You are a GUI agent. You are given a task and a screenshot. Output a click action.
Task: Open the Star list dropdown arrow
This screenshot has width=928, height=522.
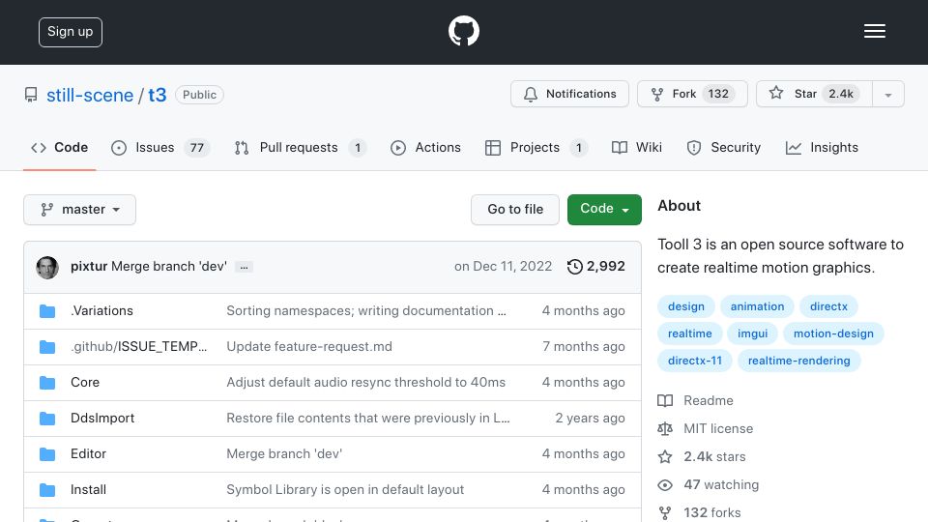(887, 95)
